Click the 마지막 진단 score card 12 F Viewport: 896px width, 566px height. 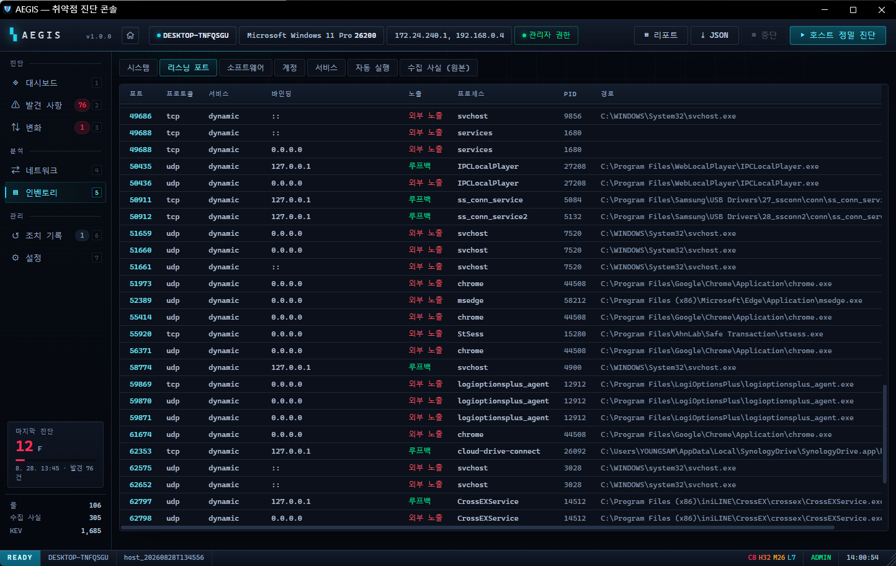pyautogui.click(x=55, y=454)
